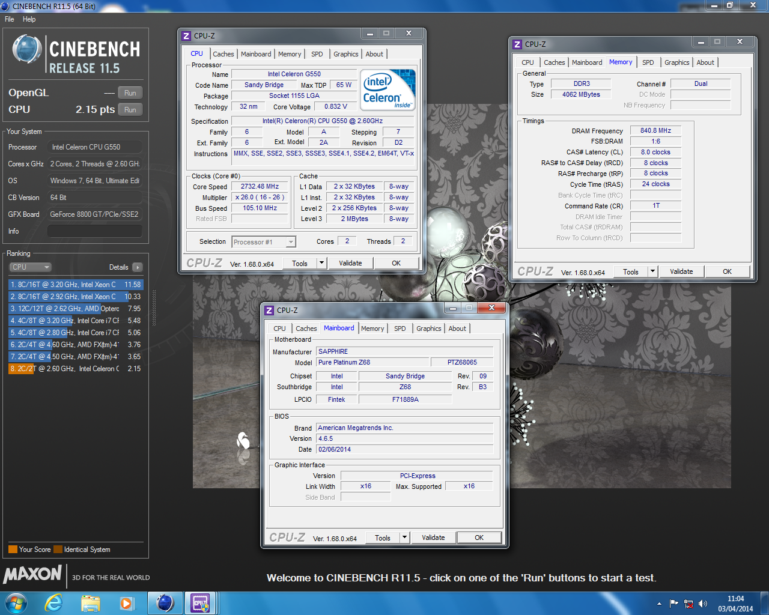Open the Action Center flag icon

(673, 604)
